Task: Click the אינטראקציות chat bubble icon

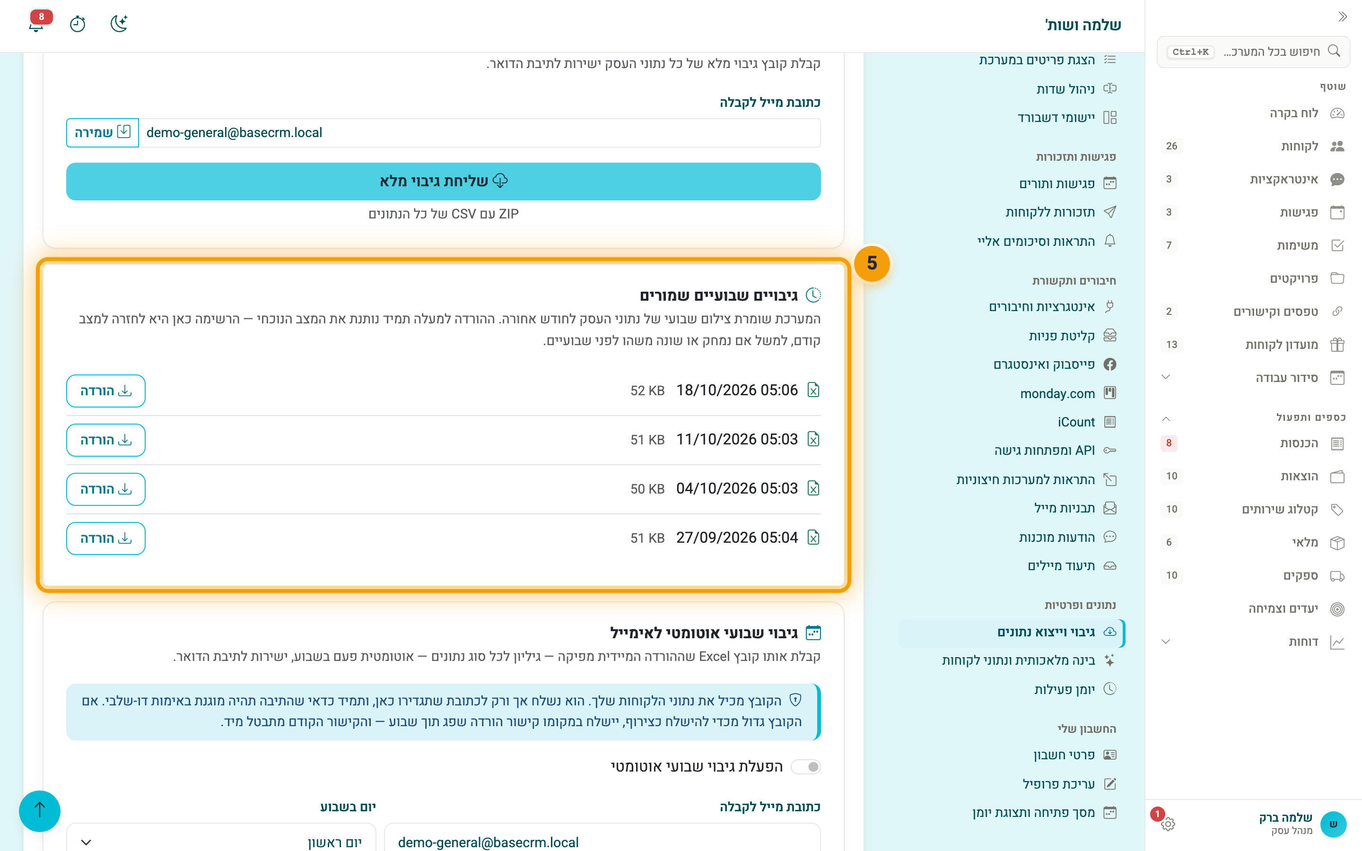Action: click(1337, 180)
